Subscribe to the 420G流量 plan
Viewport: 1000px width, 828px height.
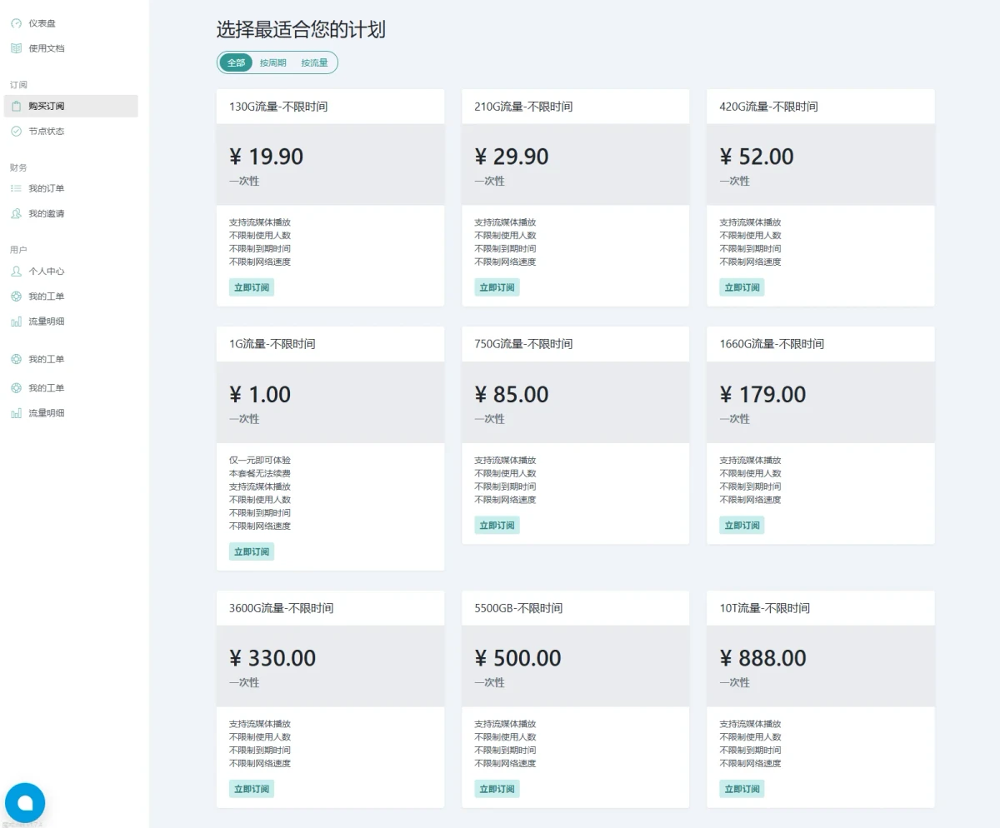[x=742, y=287]
